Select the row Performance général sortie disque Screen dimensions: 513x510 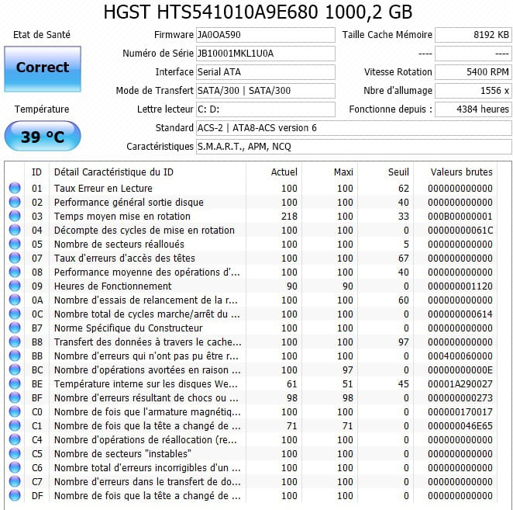click(251, 203)
